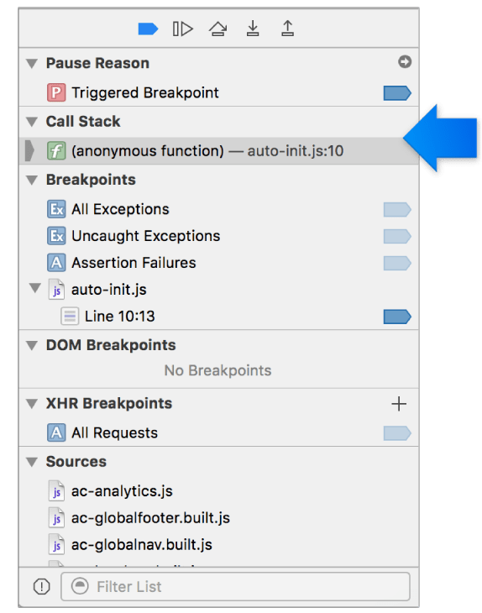Screen dimensions: 482x613
Task: Click the step into icon
Action: (x=253, y=29)
